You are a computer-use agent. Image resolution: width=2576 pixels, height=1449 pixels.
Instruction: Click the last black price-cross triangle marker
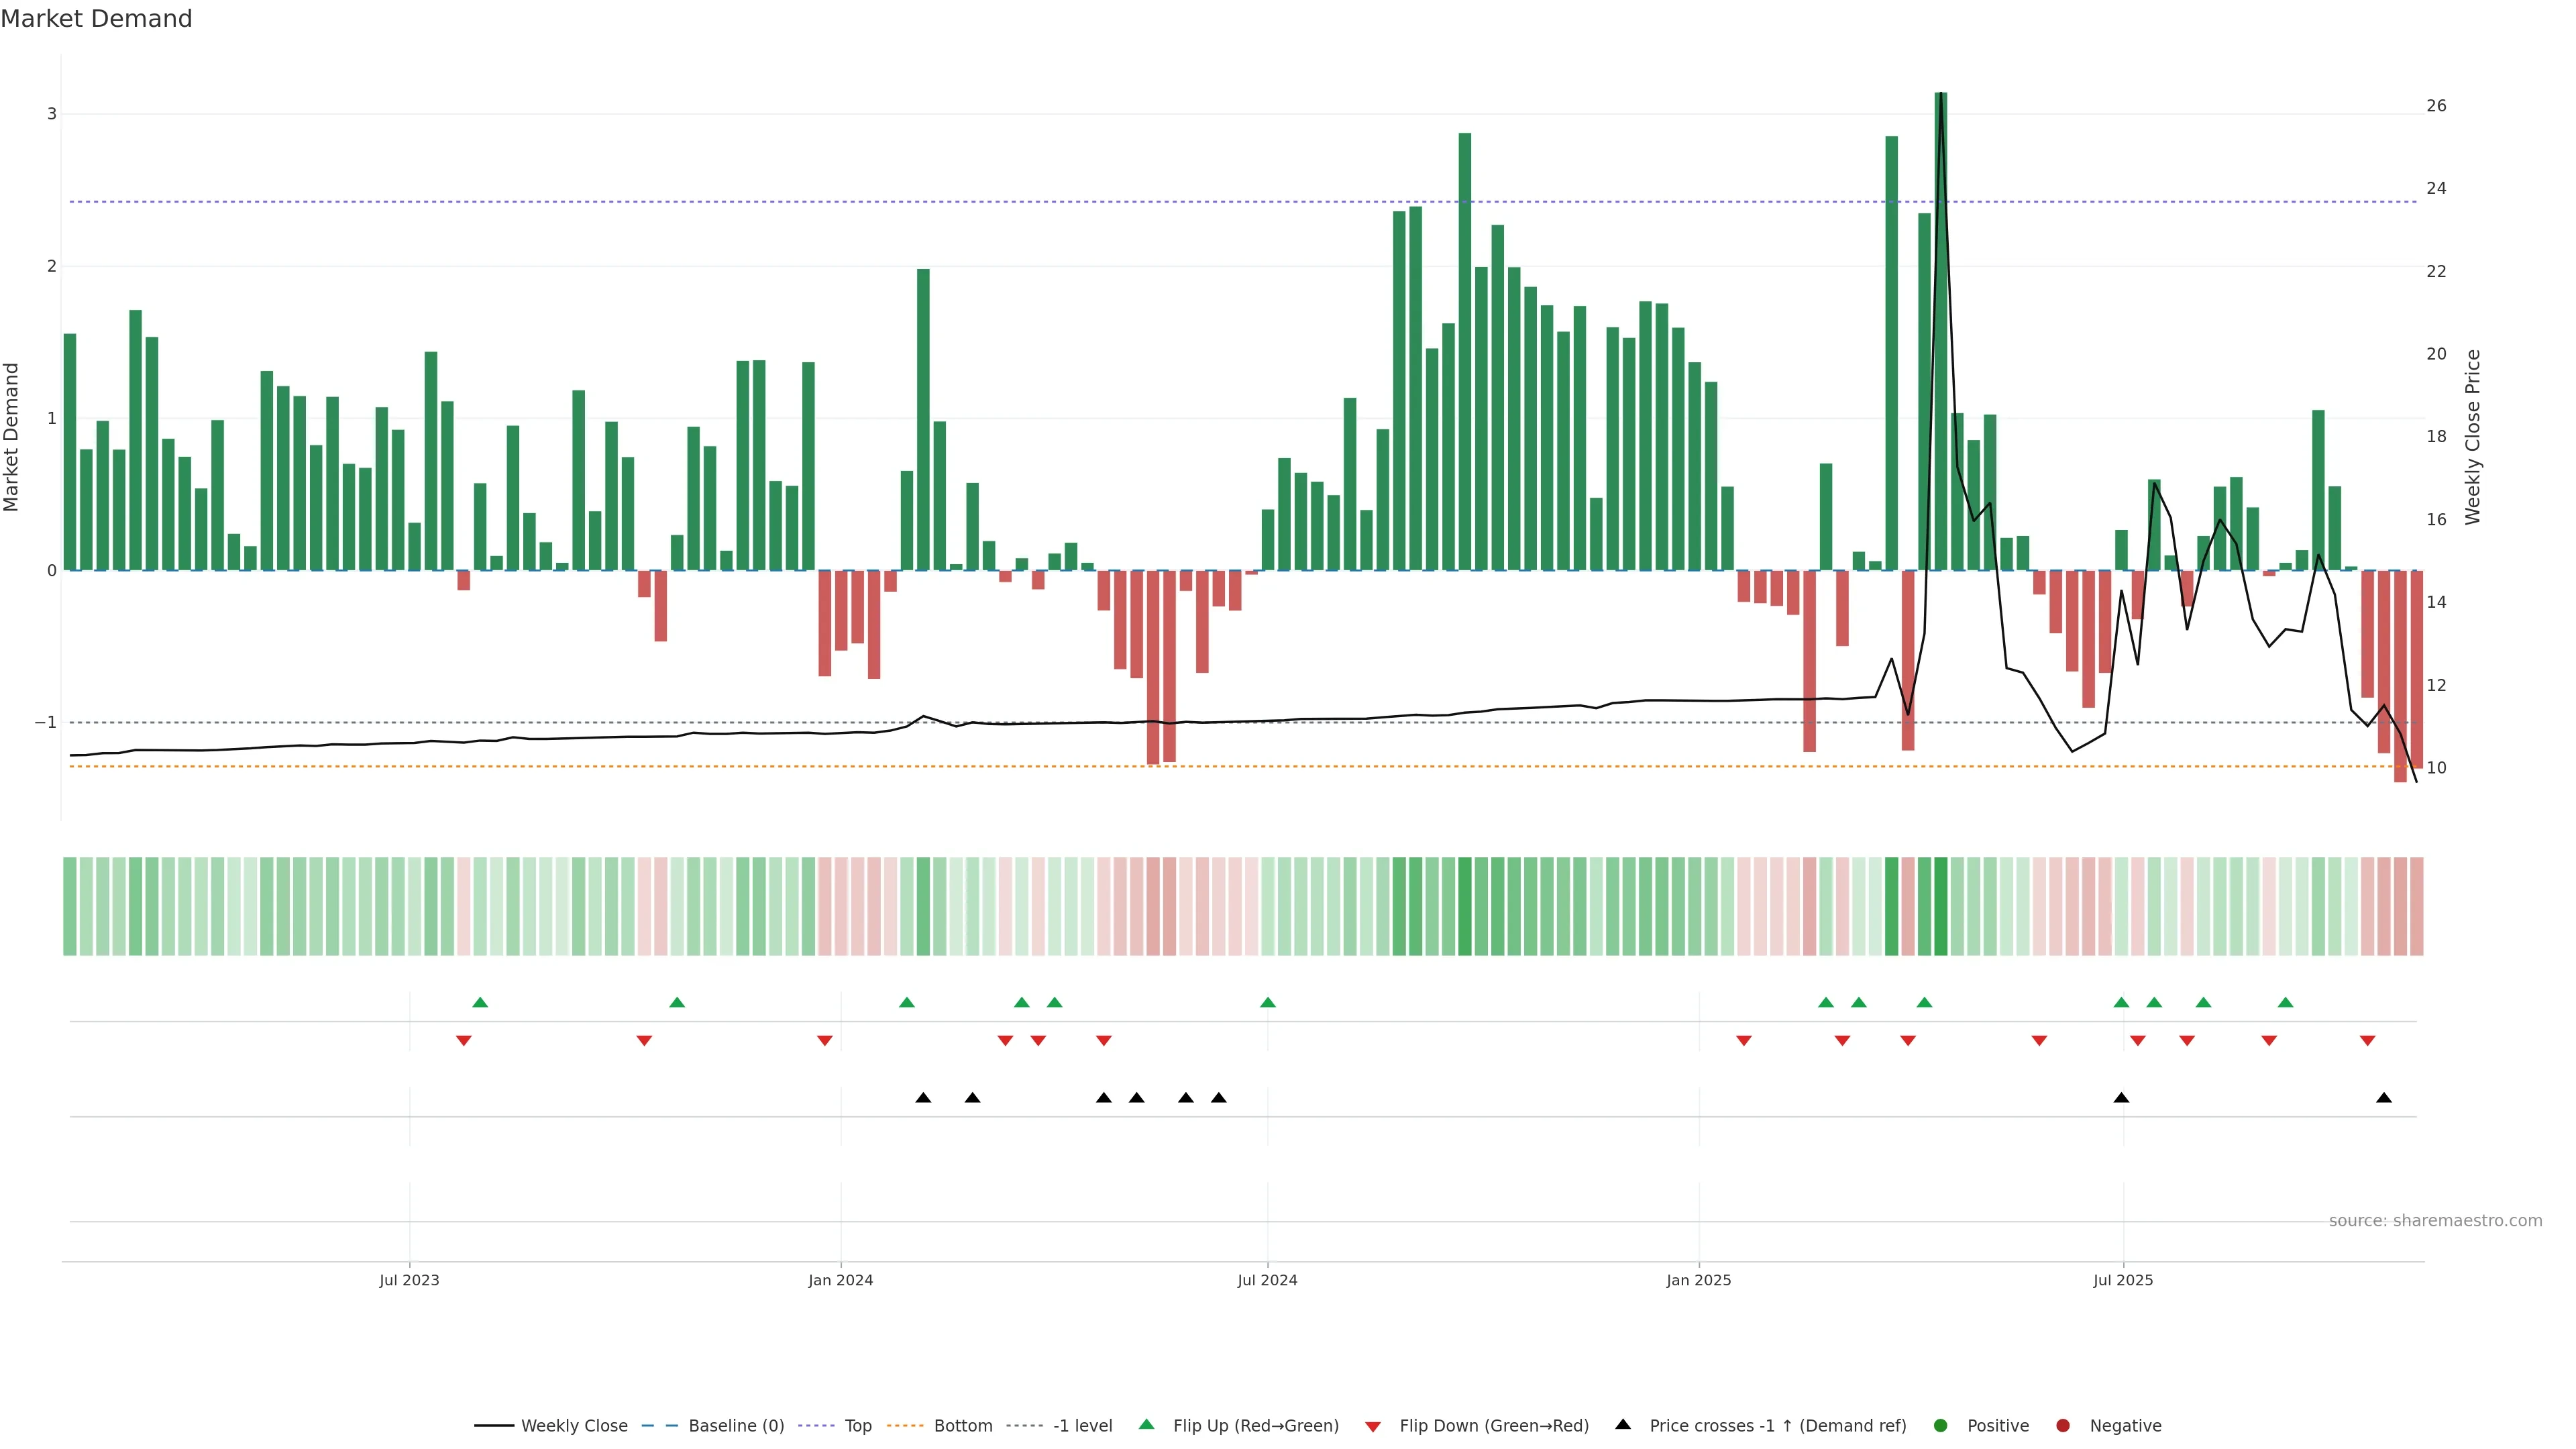[2384, 1098]
